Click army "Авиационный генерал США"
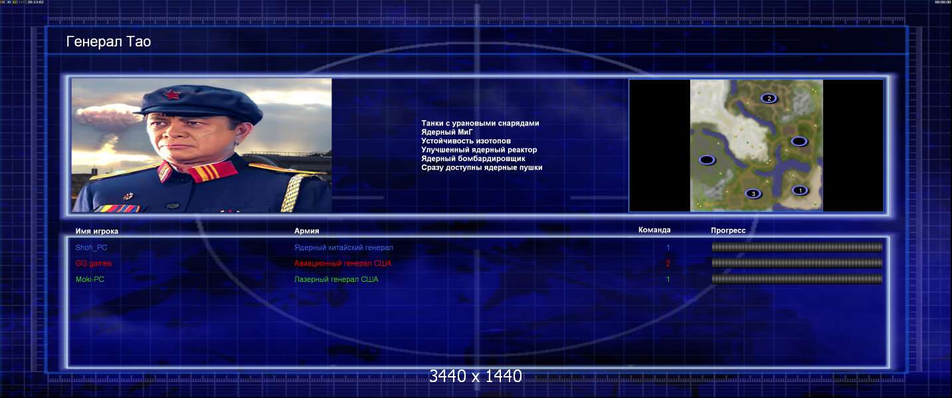This screenshot has height=398, width=952. pos(343,263)
